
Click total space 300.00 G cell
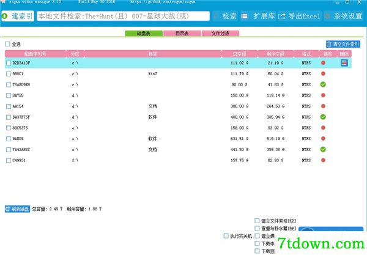tap(239, 106)
